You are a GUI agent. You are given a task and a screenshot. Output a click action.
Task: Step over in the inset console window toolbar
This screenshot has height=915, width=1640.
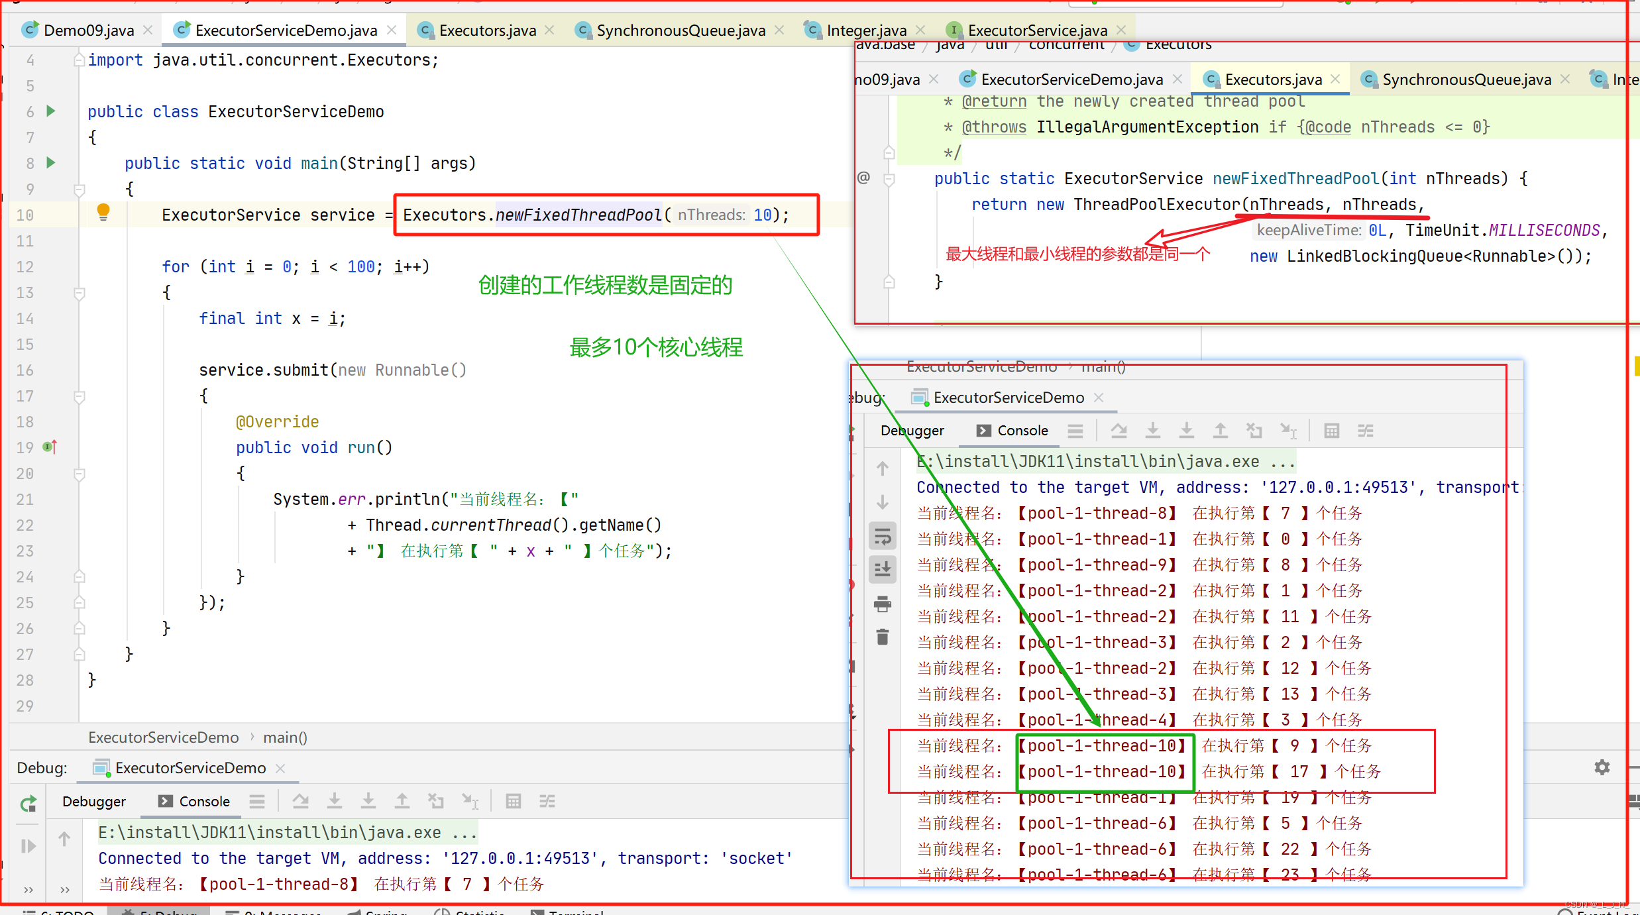click(x=1119, y=431)
